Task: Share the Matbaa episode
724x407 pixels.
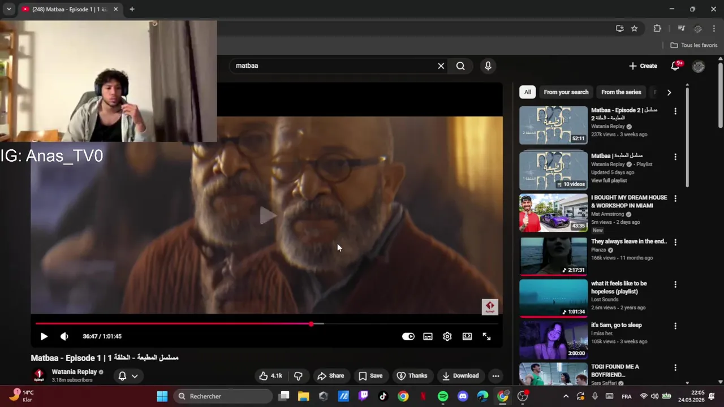Action: click(331, 376)
